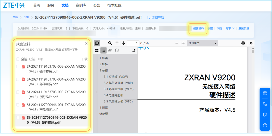Click 下载 in the 成套资料 panel
This screenshot has height=136, width=272.
click(84, 59)
